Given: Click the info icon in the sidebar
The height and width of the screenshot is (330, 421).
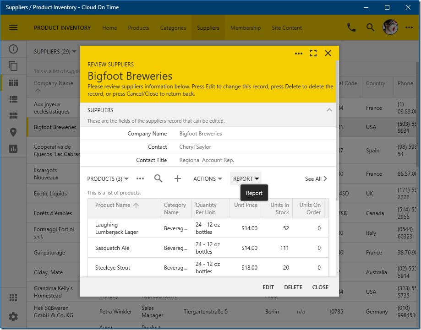Looking at the screenshot, I should pos(13,49).
